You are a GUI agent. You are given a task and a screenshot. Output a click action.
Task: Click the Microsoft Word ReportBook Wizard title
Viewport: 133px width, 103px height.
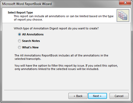click(27, 4)
